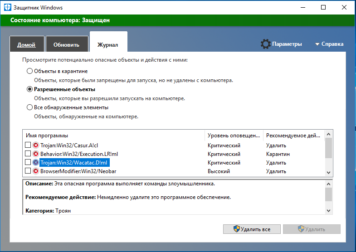Check the box next to BrowserModifier:Win32/Neobar
This screenshot has height=252, width=356.
pos(28,171)
